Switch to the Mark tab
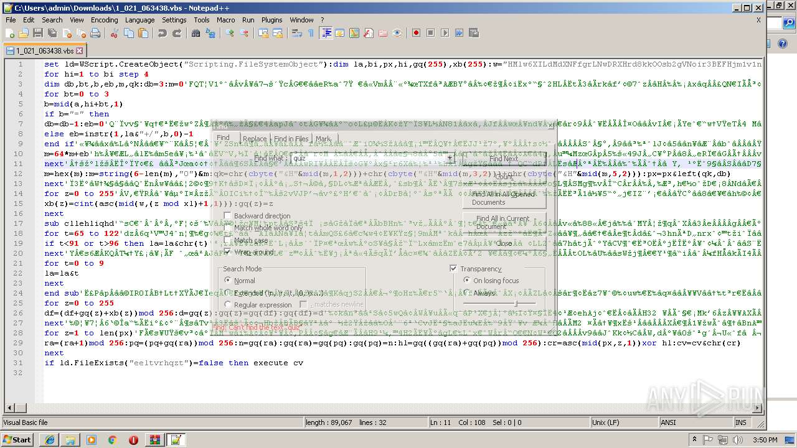Screen dimensions: 797x448 [323, 139]
